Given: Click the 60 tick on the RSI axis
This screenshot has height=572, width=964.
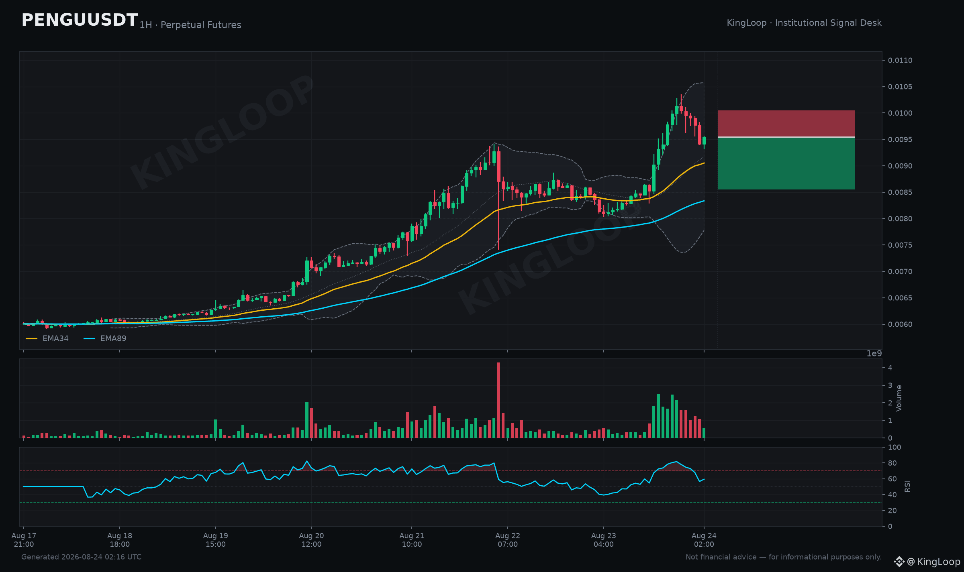Looking at the screenshot, I should point(893,479).
